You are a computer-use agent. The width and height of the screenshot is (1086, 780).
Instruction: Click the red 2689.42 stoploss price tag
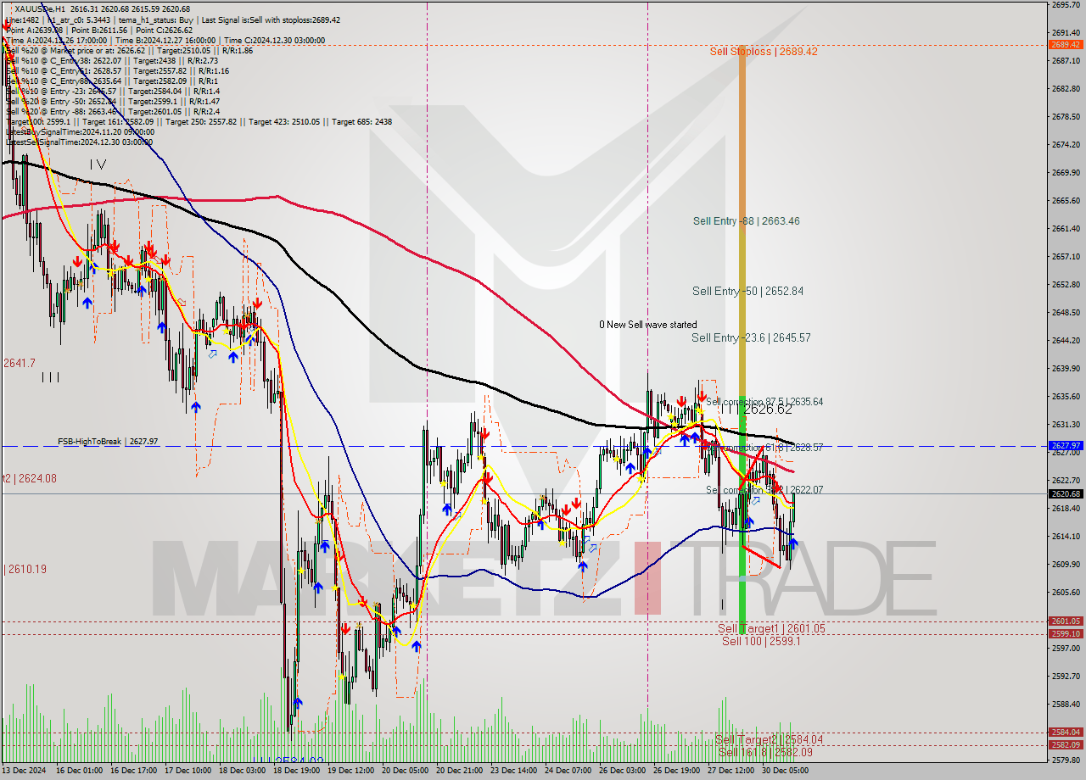coord(1066,44)
